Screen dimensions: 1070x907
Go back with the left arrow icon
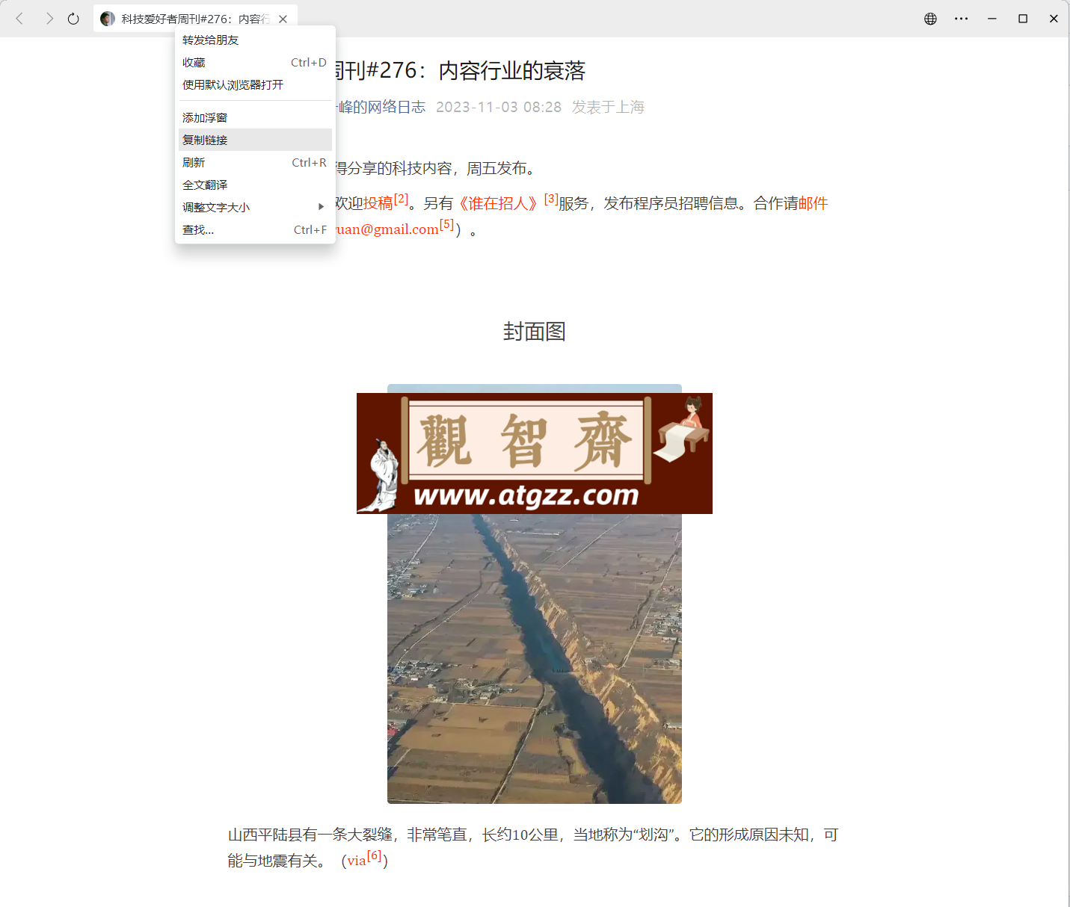point(20,19)
